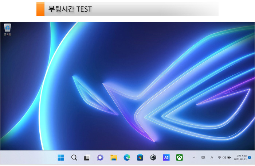
Task: Open the MyASUS app in the taskbar
Action: point(166,157)
